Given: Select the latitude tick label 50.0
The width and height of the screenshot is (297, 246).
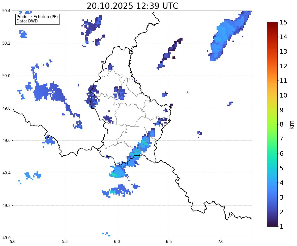Looking at the screenshot, I should pos(6,76).
